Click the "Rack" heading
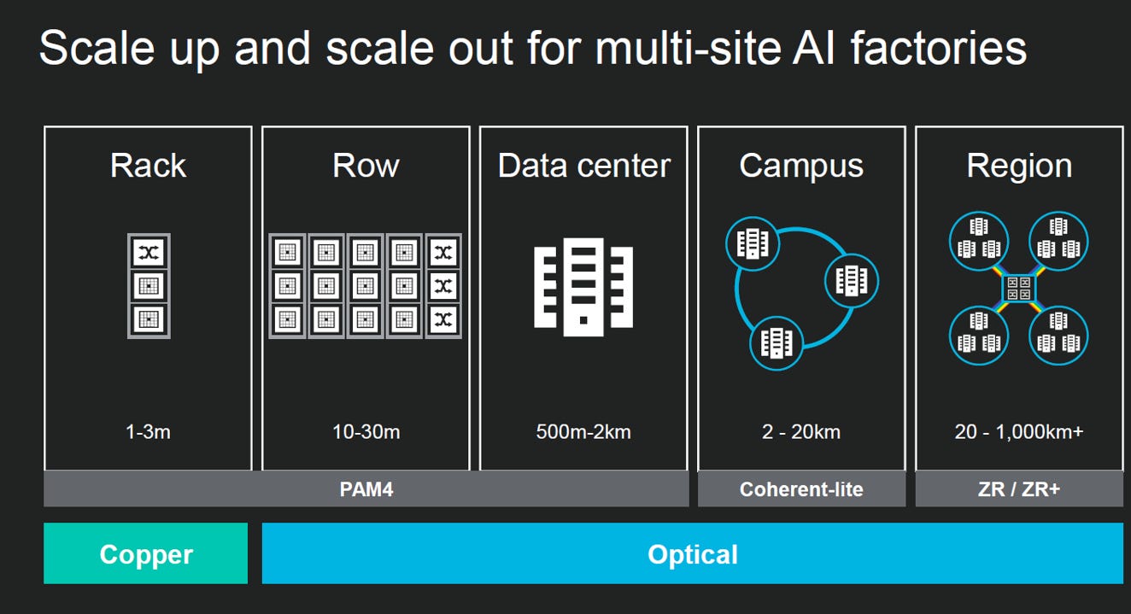Screen dimensions: 1131x614 click(x=148, y=166)
